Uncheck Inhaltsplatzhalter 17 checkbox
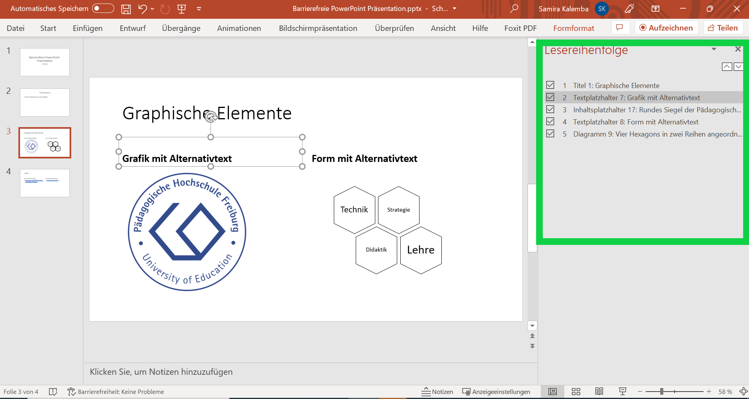The width and height of the screenshot is (749, 399). pos(550,109)
